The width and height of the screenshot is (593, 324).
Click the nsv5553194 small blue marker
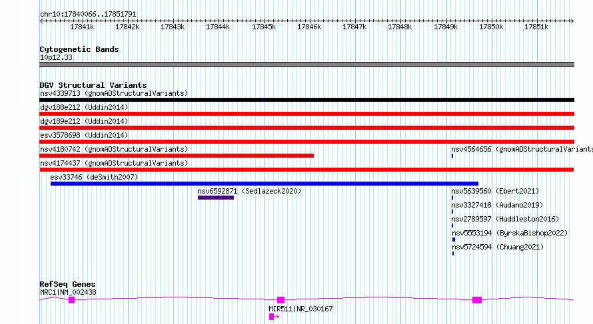point(454,240)
